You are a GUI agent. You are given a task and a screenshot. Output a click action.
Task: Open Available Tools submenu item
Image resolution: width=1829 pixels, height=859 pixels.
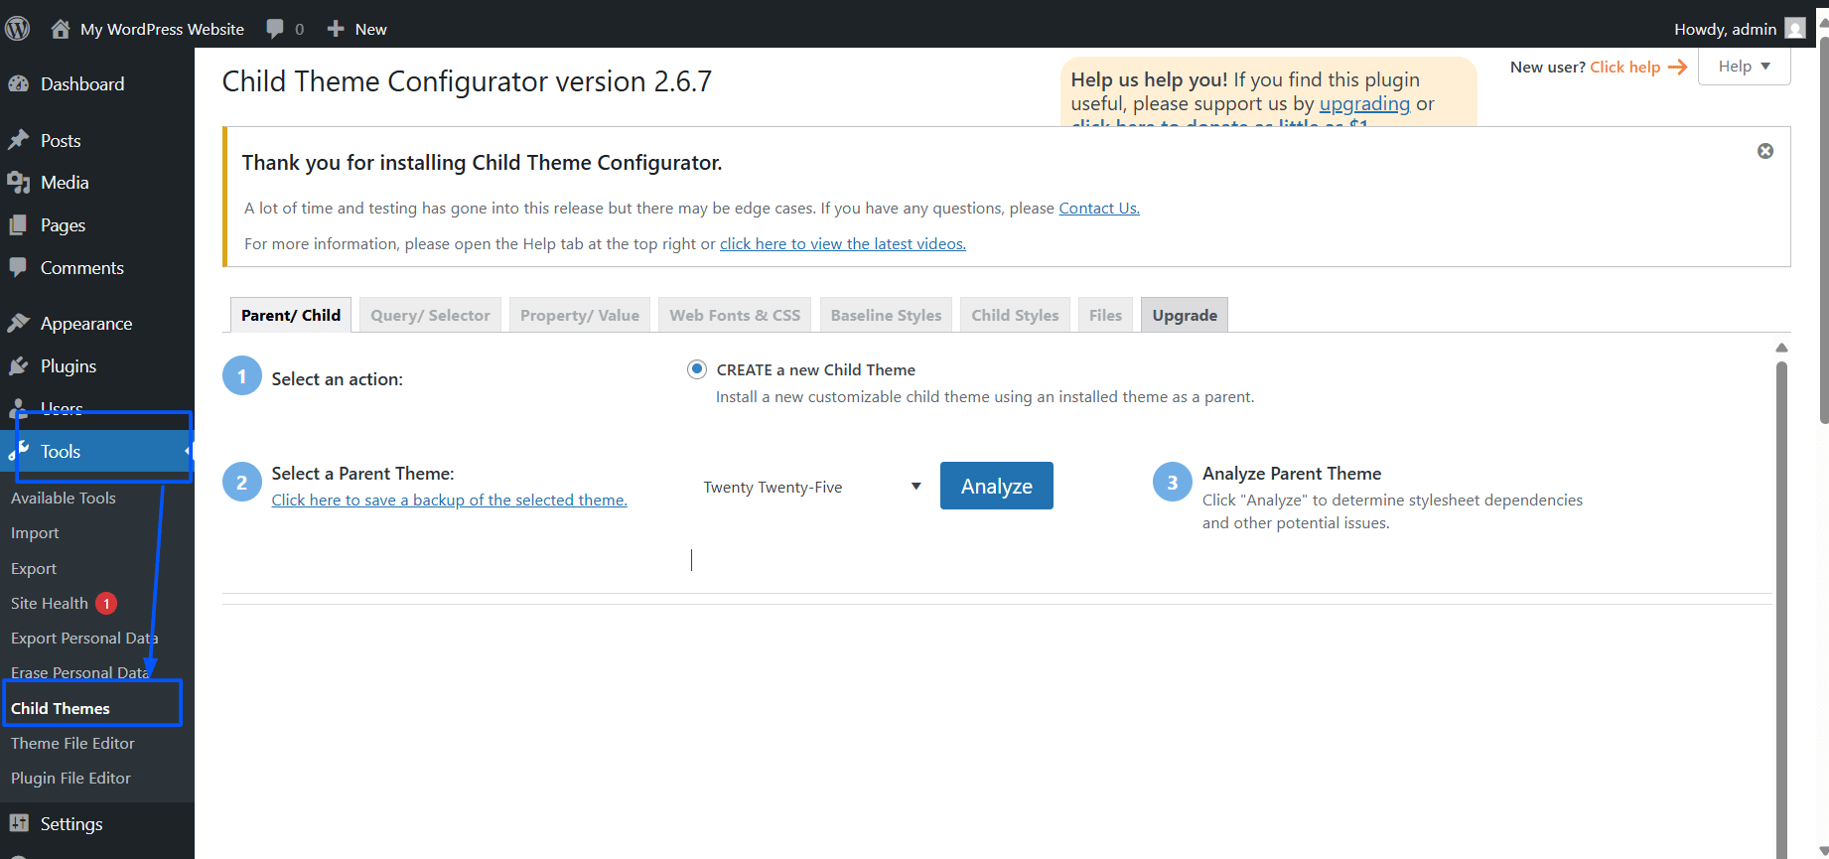(64, 498)
